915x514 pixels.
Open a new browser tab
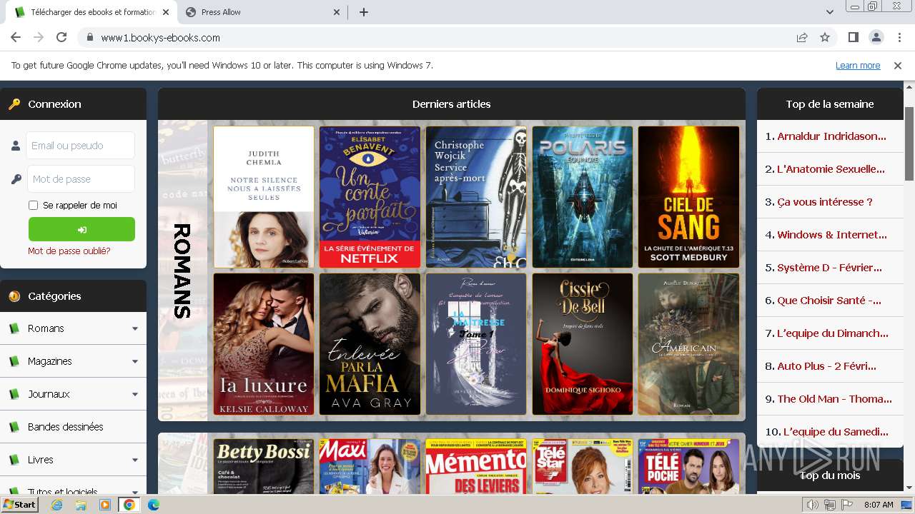[x=364, y=12]
